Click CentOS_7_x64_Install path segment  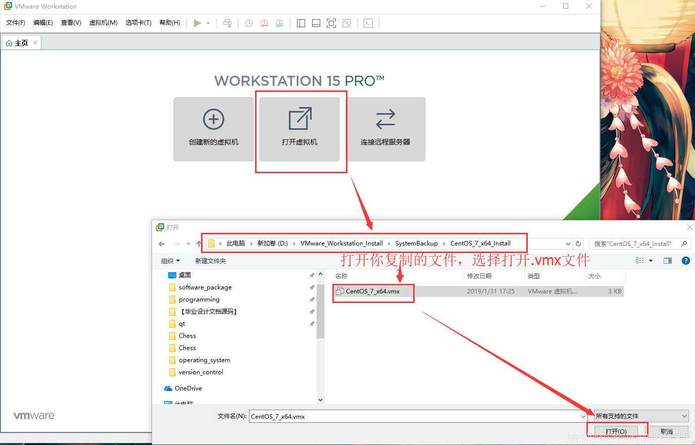click(x=480, y=243)
